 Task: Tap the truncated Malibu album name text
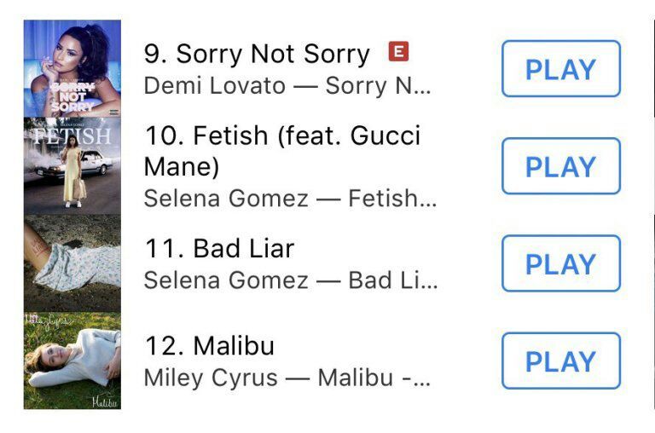[x=374, y=378]
